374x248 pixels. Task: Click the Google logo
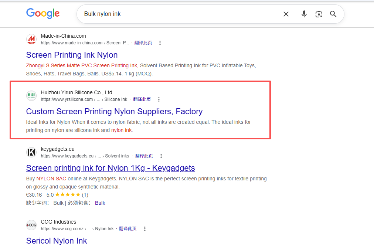pyautogui.click(x=43, y=13)
